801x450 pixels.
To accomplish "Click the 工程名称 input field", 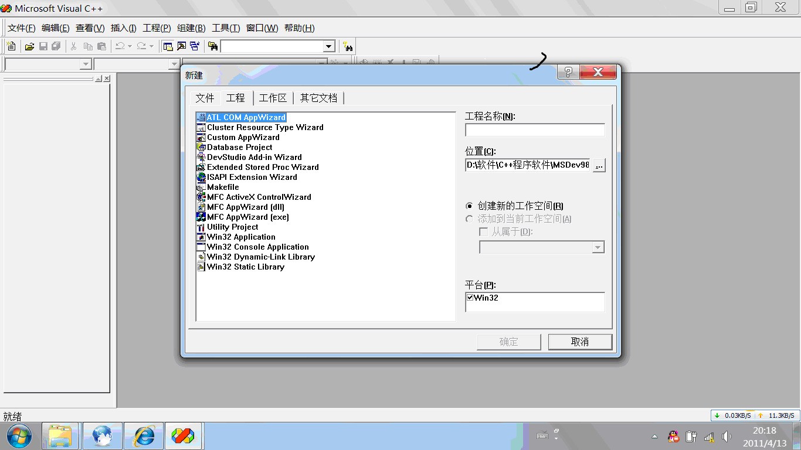I will click(x=535, y=130).
